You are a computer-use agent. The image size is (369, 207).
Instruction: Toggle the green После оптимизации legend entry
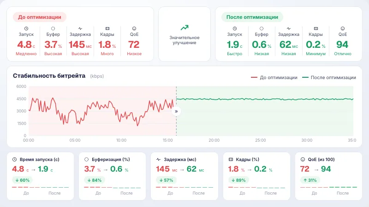[329, 77]
